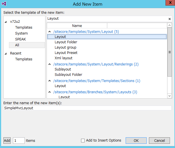The image size is (175, 148).
Task: Collapse the /sitecore/templates/System/Layout (5) group
Action: (x=50, y=32)
